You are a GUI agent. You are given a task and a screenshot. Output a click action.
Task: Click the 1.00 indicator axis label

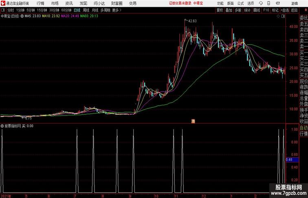295,129
